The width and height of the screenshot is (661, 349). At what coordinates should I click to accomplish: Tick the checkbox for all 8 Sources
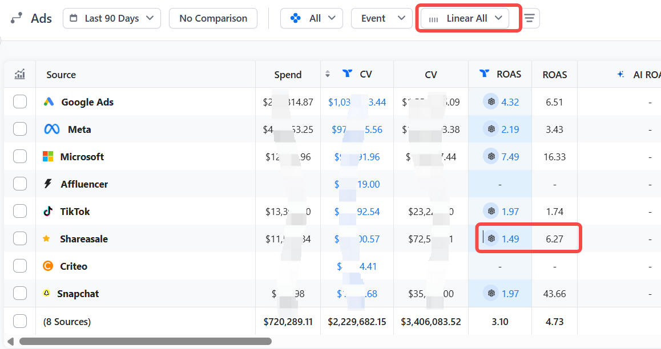pyautogui.click(x=20, y=321)
